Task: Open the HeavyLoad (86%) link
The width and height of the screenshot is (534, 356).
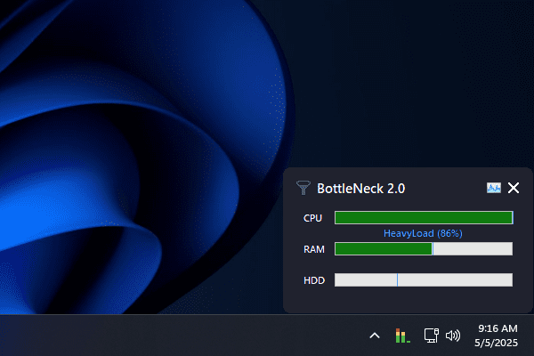Action: (x=423, y=233)
